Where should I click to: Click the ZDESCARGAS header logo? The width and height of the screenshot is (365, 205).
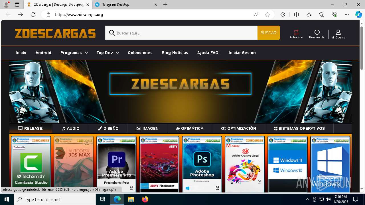click(x=55, y=33)
